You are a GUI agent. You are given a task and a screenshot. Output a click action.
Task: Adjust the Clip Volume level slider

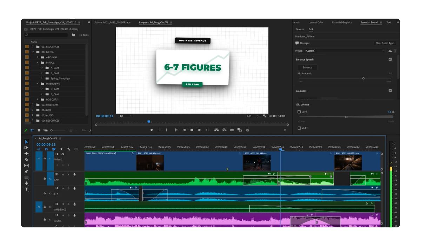point(346,117)
